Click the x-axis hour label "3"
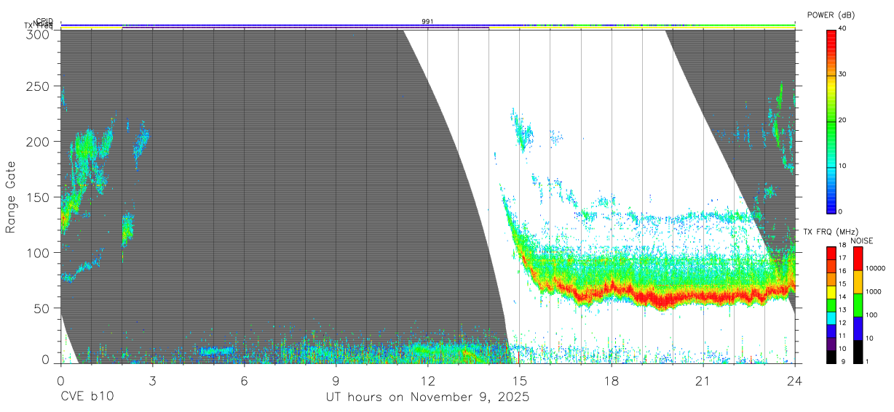Image resolution: width=894 pixels, height=412 pixels. (x=152, y=380)
